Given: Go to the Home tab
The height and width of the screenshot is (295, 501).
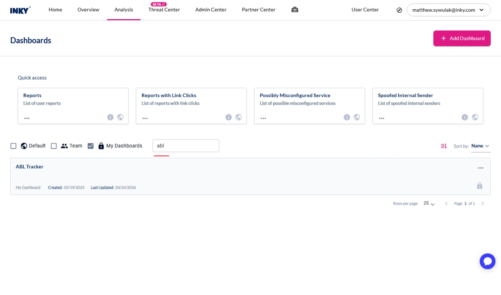Looking at the screenshot, I should pyautogui.click(x=55, y=10).
